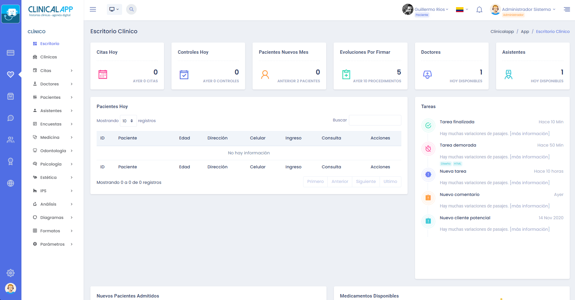
Task: Toggle the right panel menu icon
Action: tap(567, 9)
